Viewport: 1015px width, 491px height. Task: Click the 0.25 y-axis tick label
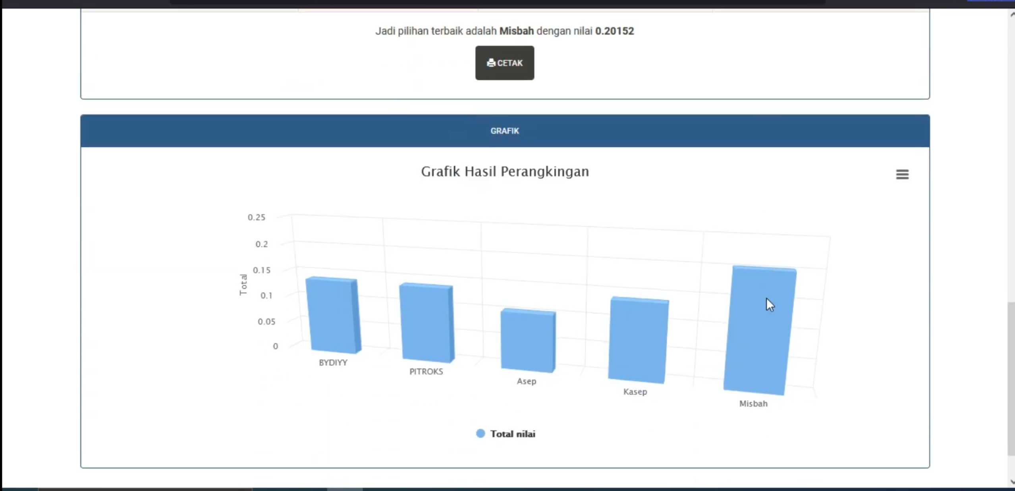pyautogui.click(x=256, y=217)
